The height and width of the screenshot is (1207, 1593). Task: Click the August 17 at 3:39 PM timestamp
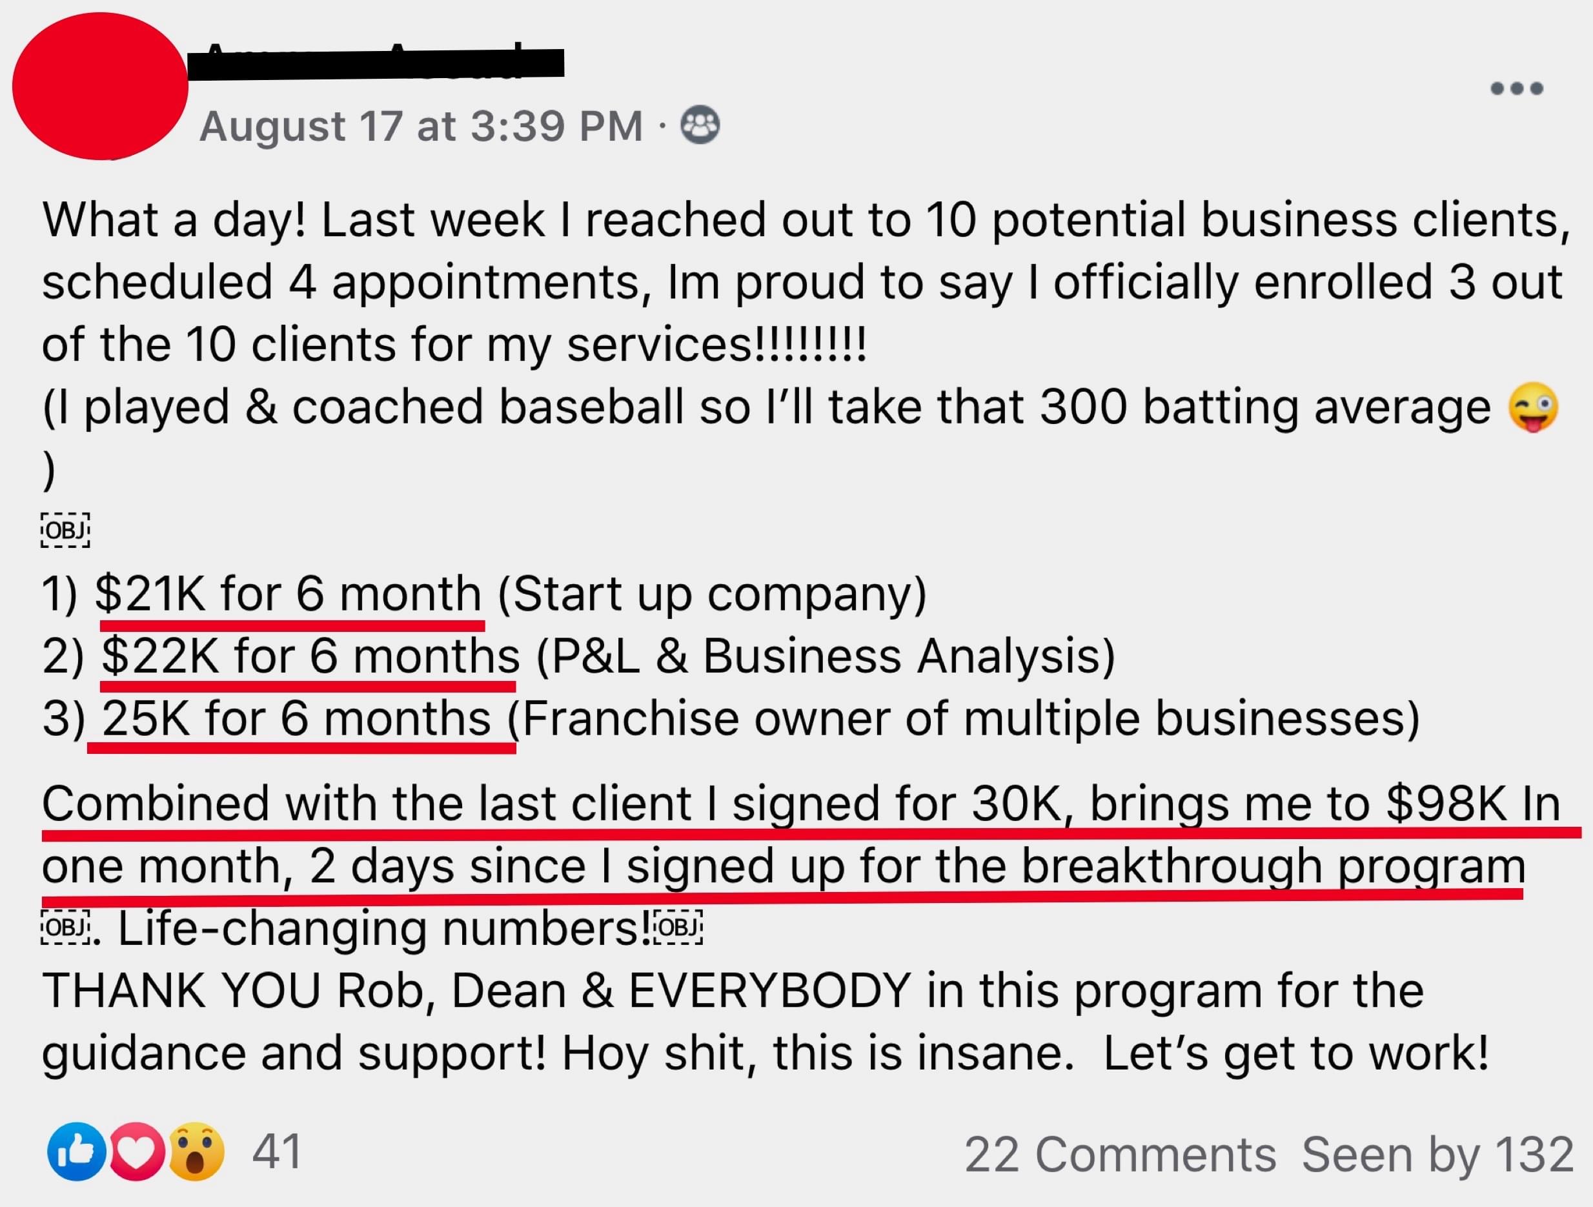421,127
